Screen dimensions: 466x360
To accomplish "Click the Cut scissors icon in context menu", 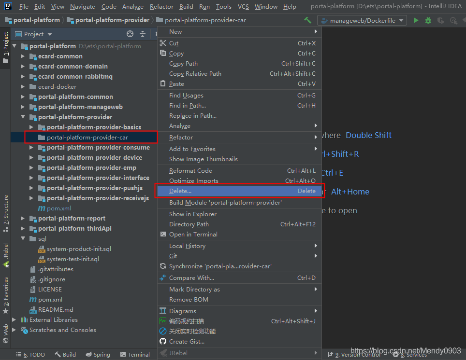I will pyautogui.click(x=163, y=43).
